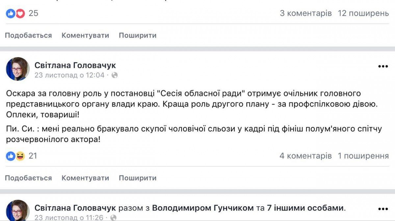The width and height of the screenshot is (395, 221).
Task: Click '1 поширення' share count
Action: click(x=363, y=156)
